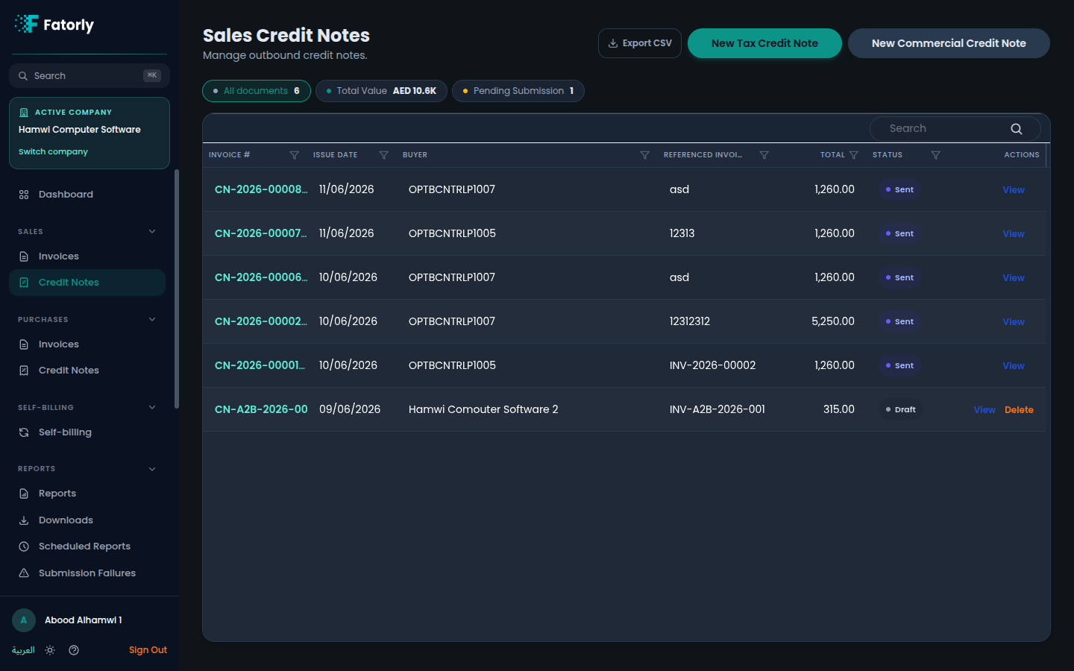This screenshot has width=1074, height=671.
Task: Open Scheduled Reports menu item
Action: (x=87, y=546)
